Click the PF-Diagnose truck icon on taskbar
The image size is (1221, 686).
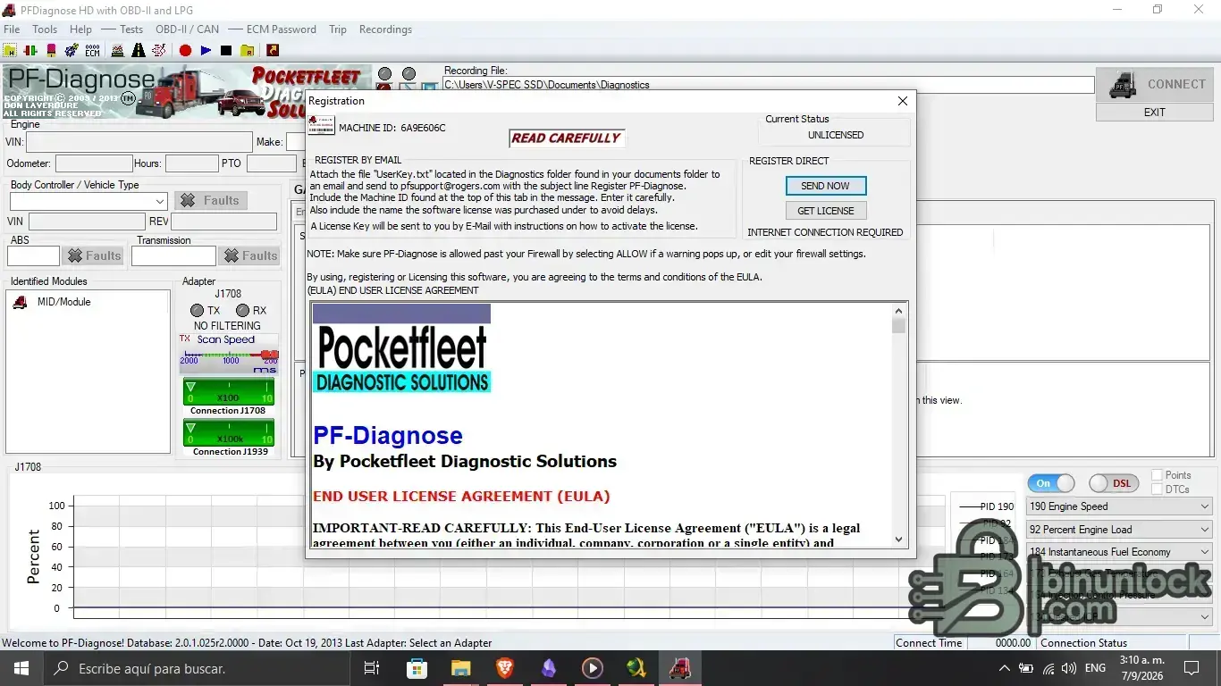click(x=679, y=668)
